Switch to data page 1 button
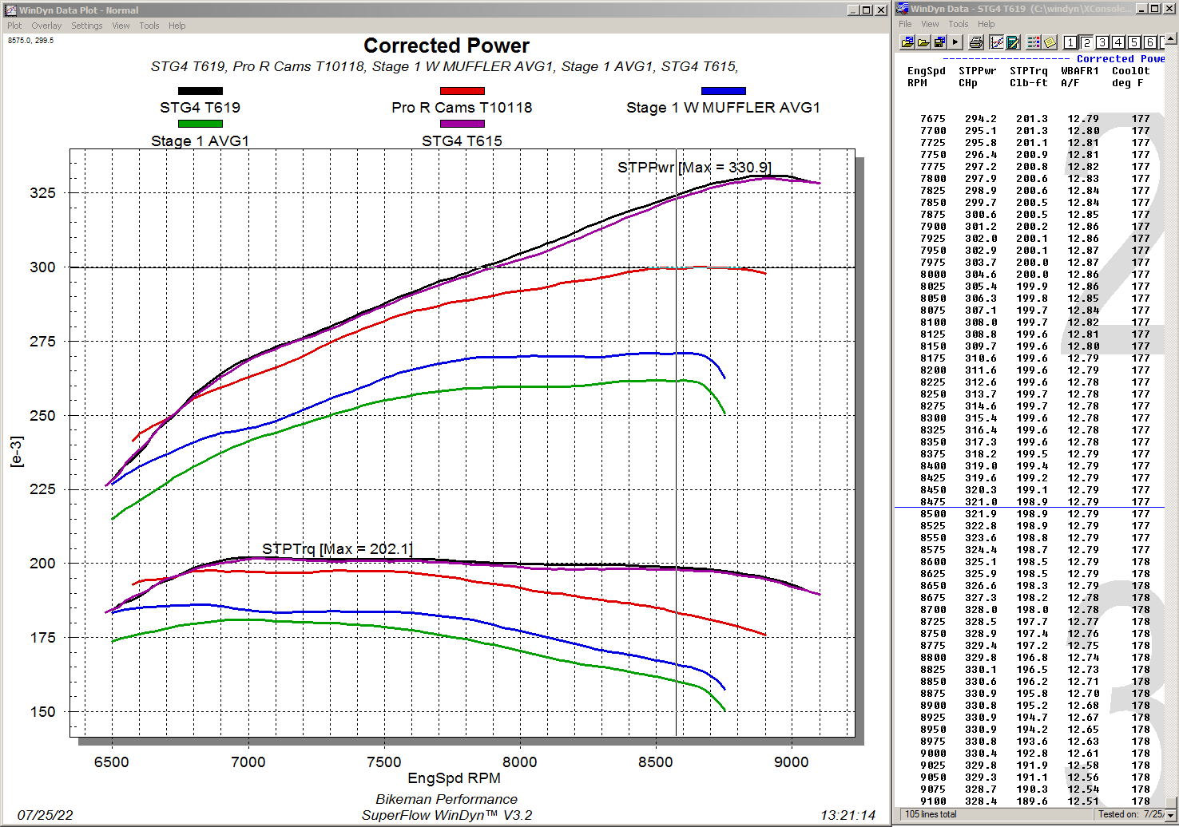1179x827 pixels. 1070,42
